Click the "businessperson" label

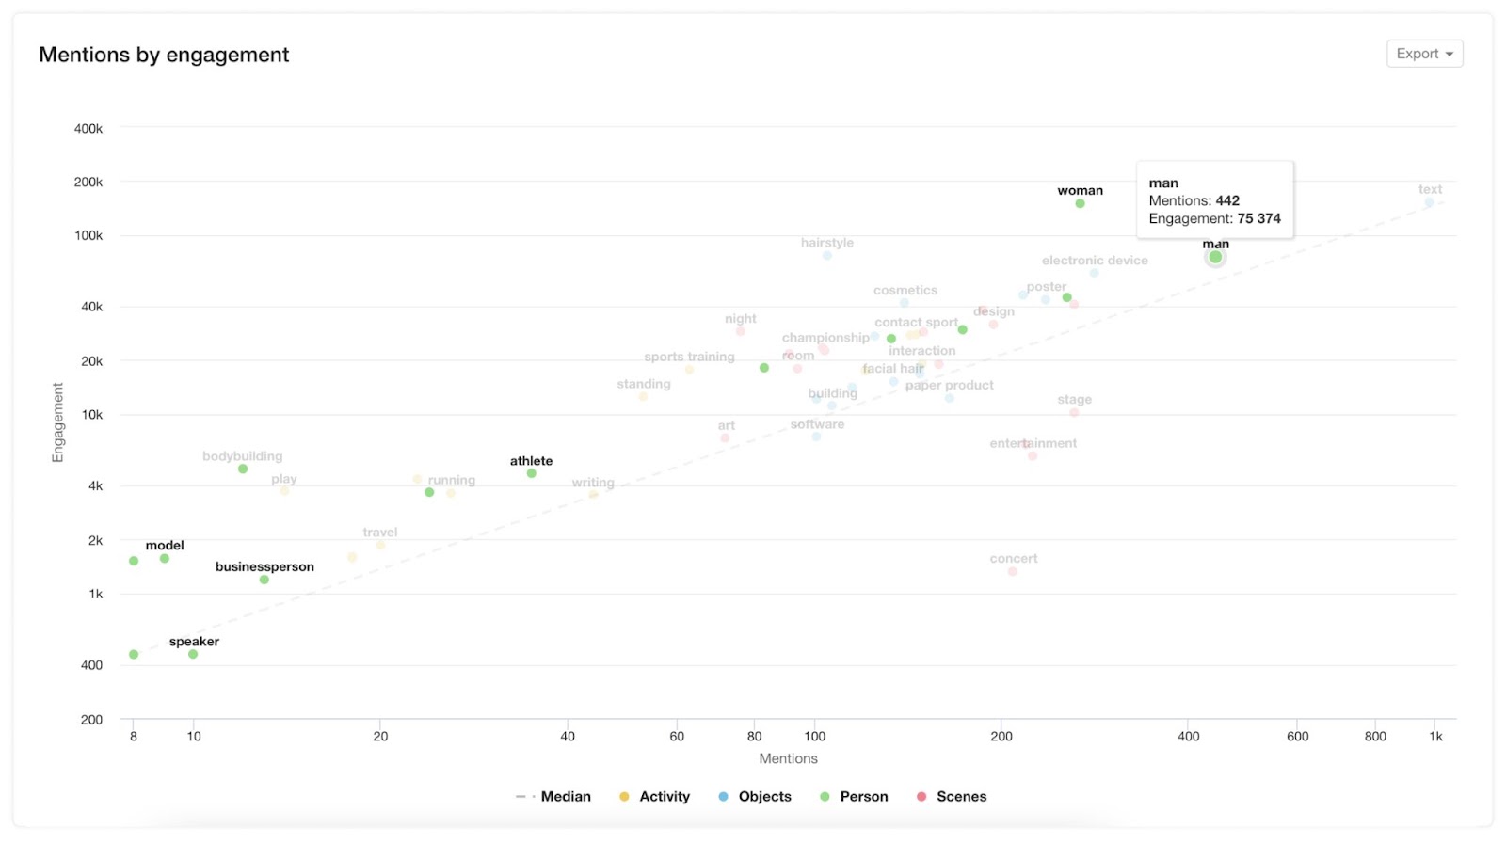point(264,566)
